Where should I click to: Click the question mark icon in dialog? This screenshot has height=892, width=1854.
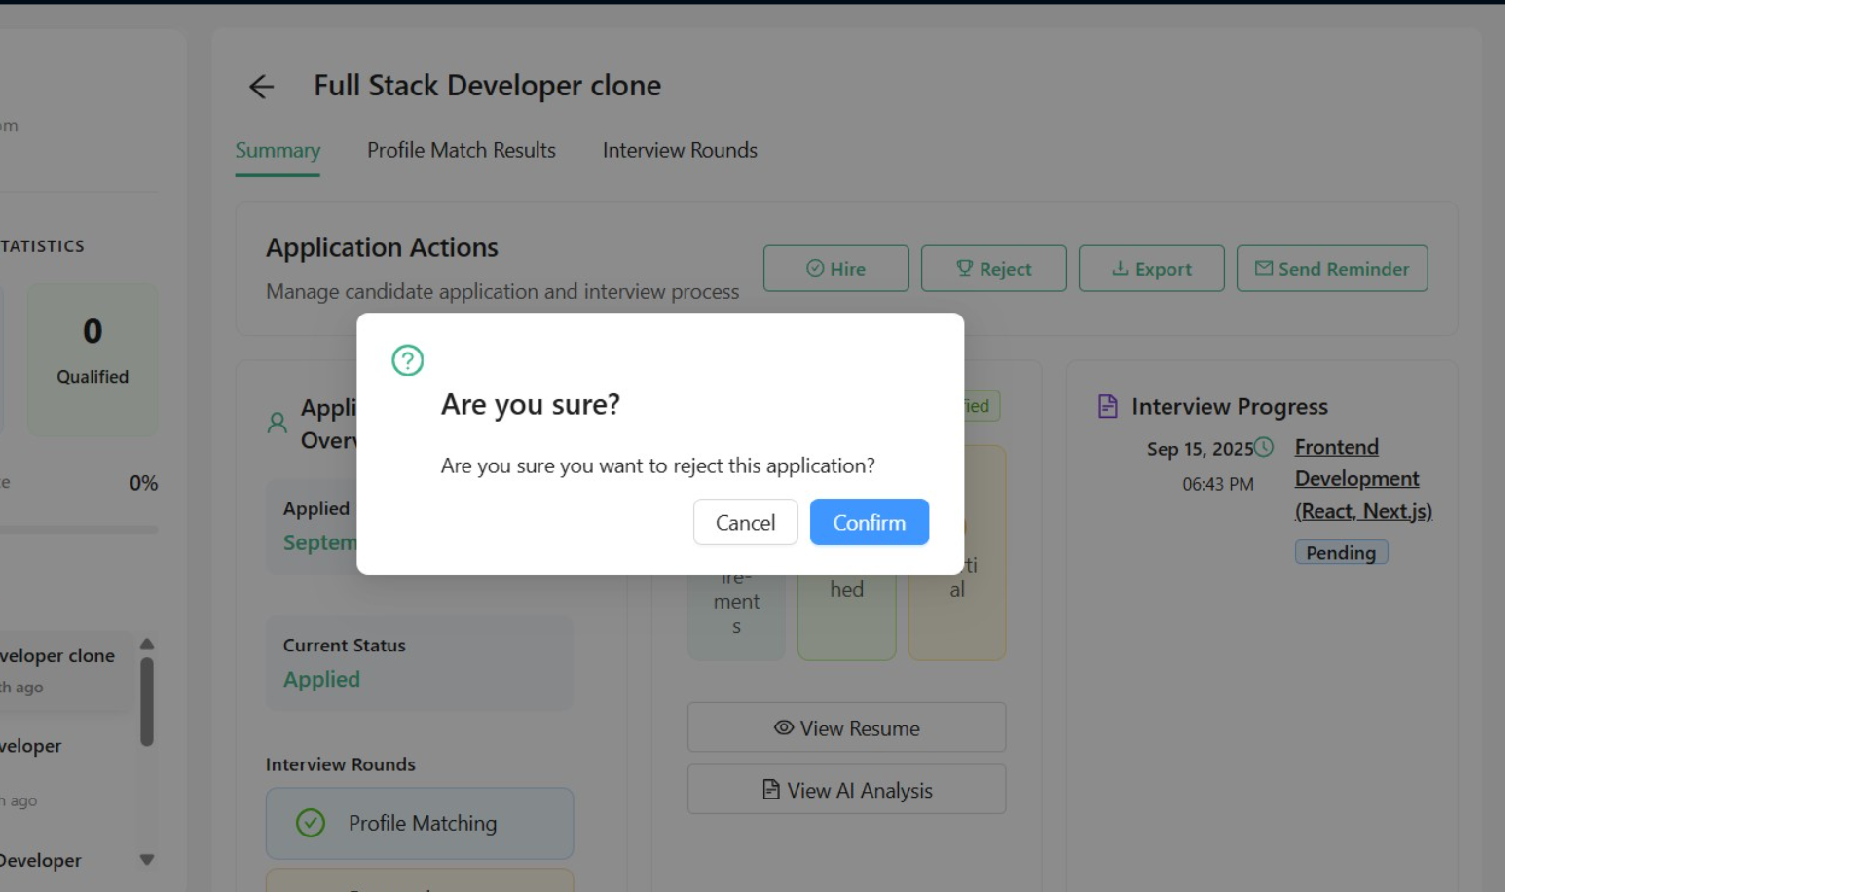click(x=407, y=360)
